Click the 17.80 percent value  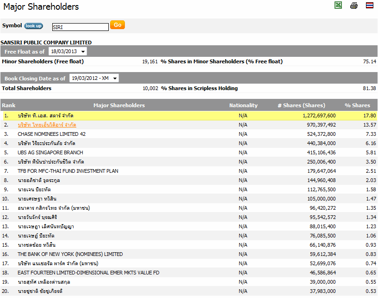click(370, 116)
